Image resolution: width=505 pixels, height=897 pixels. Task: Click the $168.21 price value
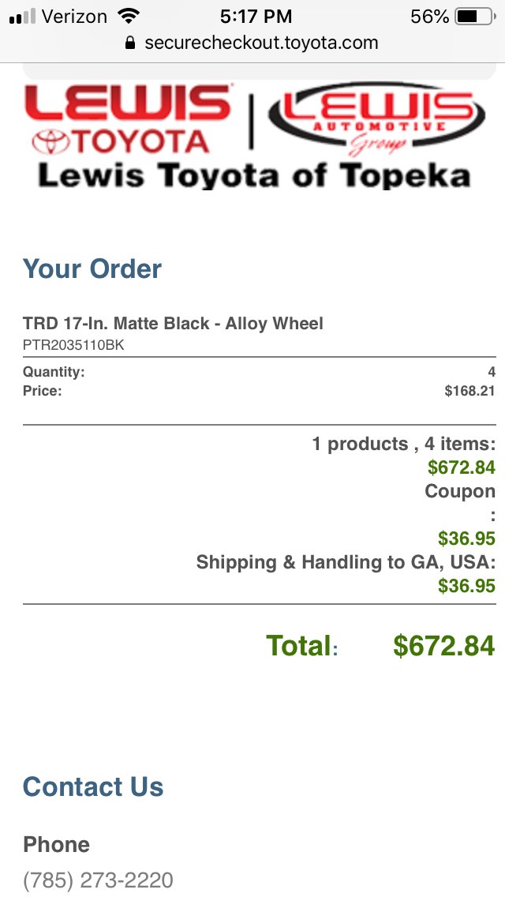[469, 392]
